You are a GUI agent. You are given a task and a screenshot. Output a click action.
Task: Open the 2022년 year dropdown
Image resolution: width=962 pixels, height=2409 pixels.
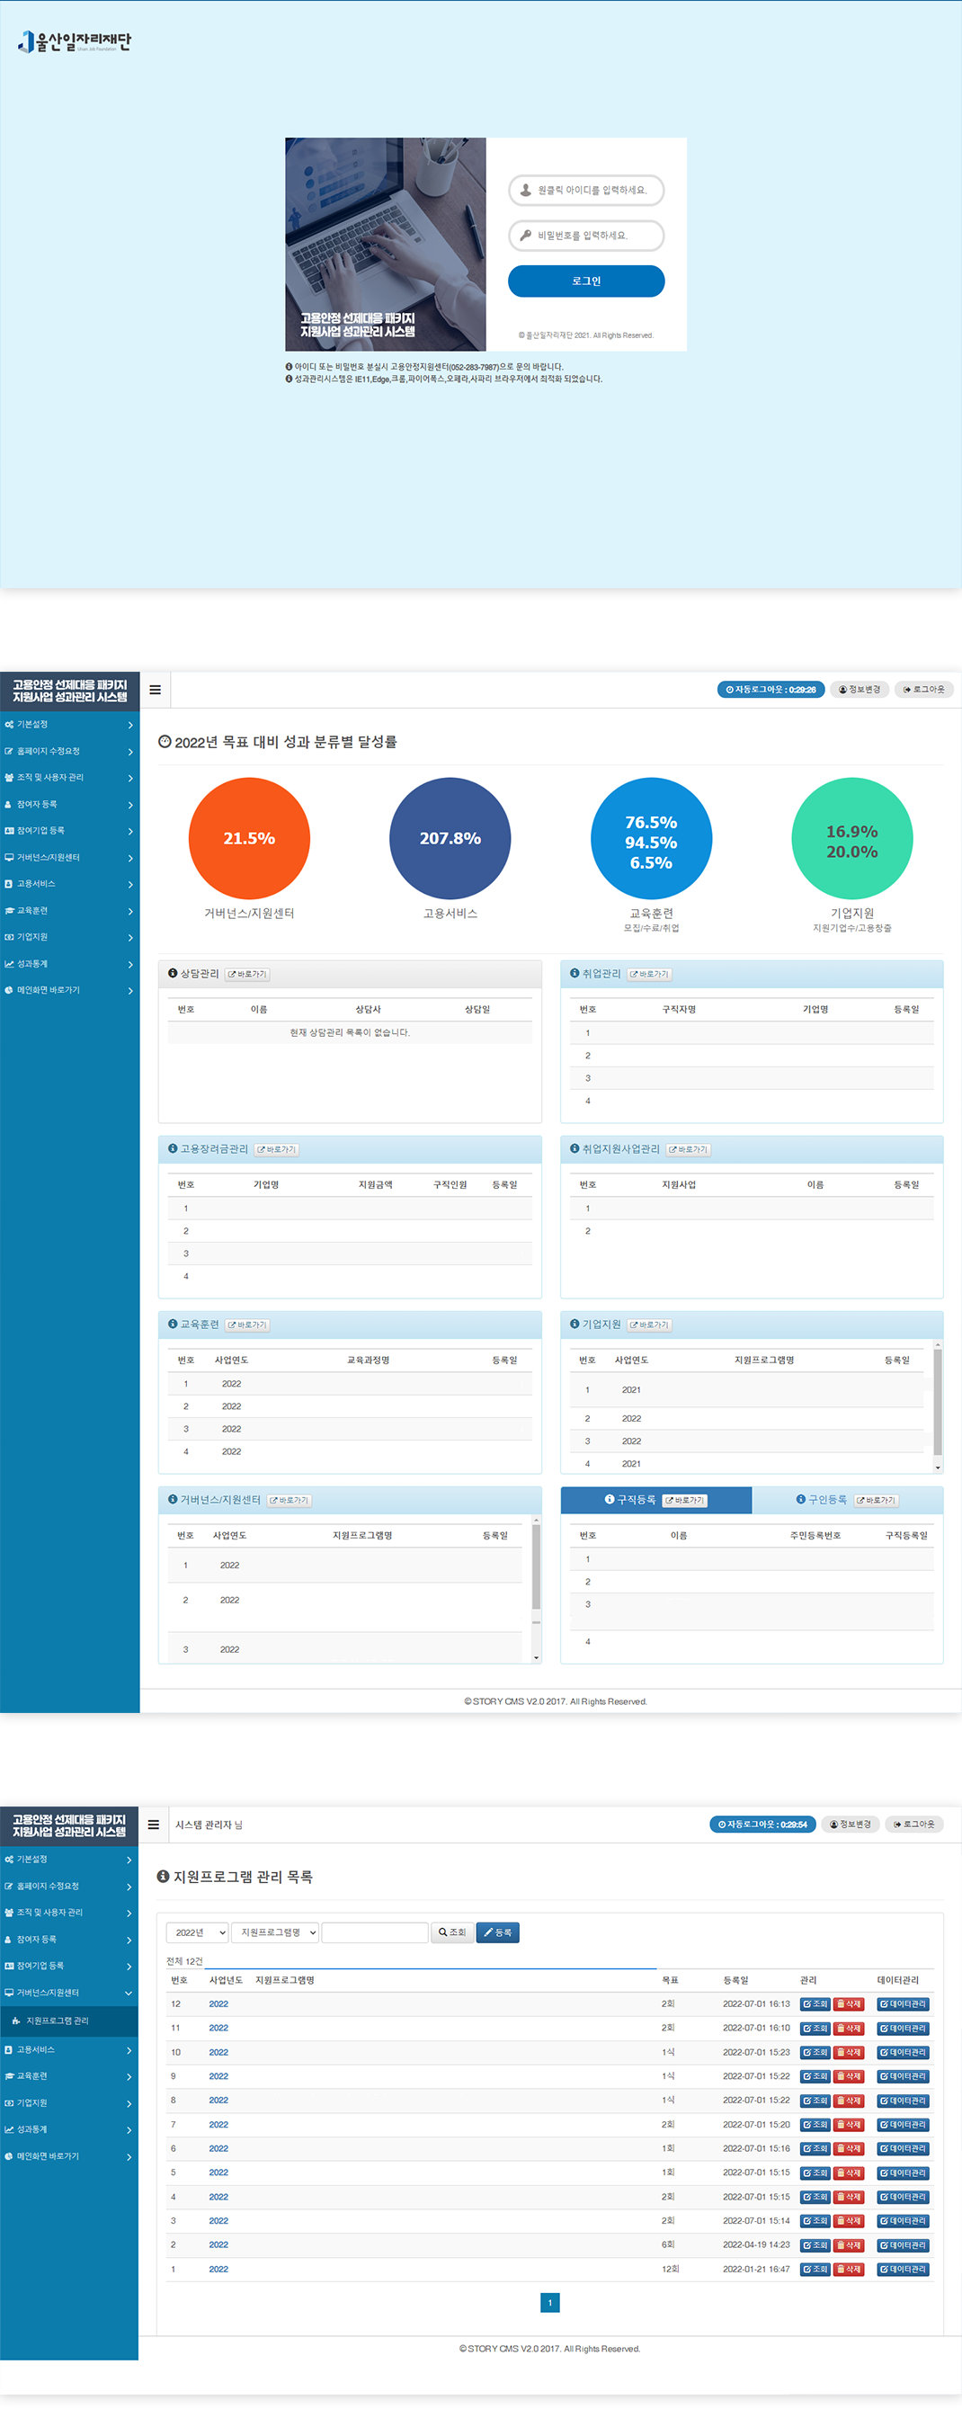[197, 1932]
